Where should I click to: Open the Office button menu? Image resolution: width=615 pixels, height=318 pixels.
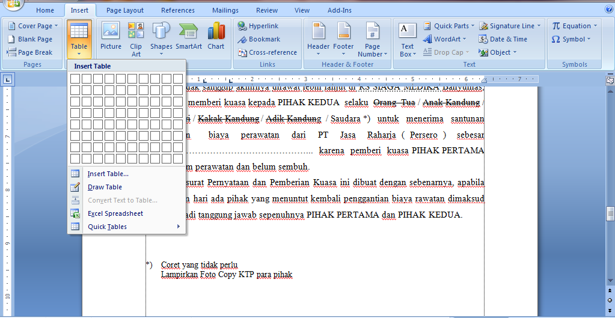pos(13,4)
